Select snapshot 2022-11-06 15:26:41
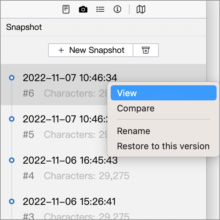Viewport: 220px width, 220px height. (69, 201)
